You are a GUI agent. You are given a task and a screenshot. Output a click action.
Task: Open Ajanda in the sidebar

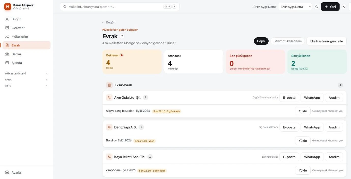(26, 63)
